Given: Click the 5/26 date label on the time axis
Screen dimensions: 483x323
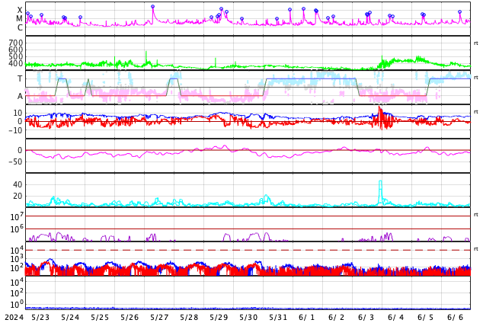Looking at the screenshot, I should point(130,317).
